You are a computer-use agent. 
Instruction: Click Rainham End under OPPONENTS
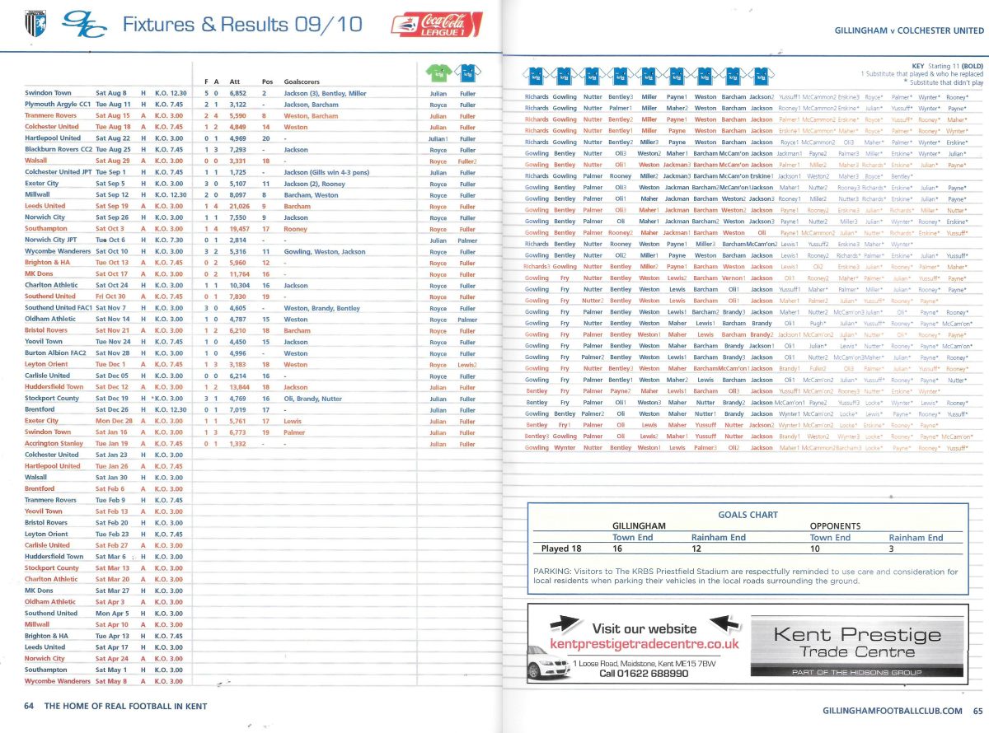tap(915, 537)
